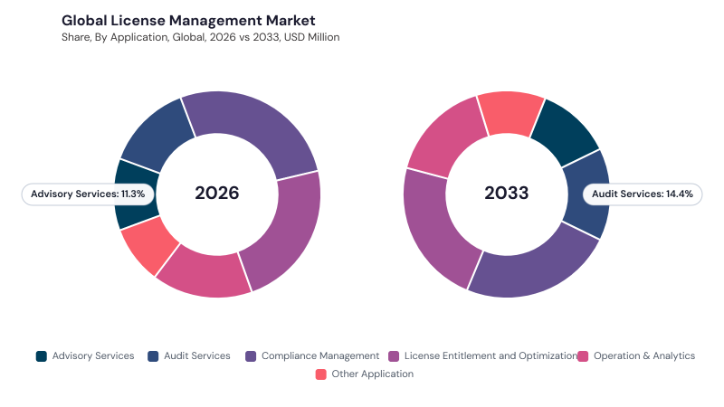Click the Other Application legend swatch
Screen dimensions: 724x407
(321, 374)
